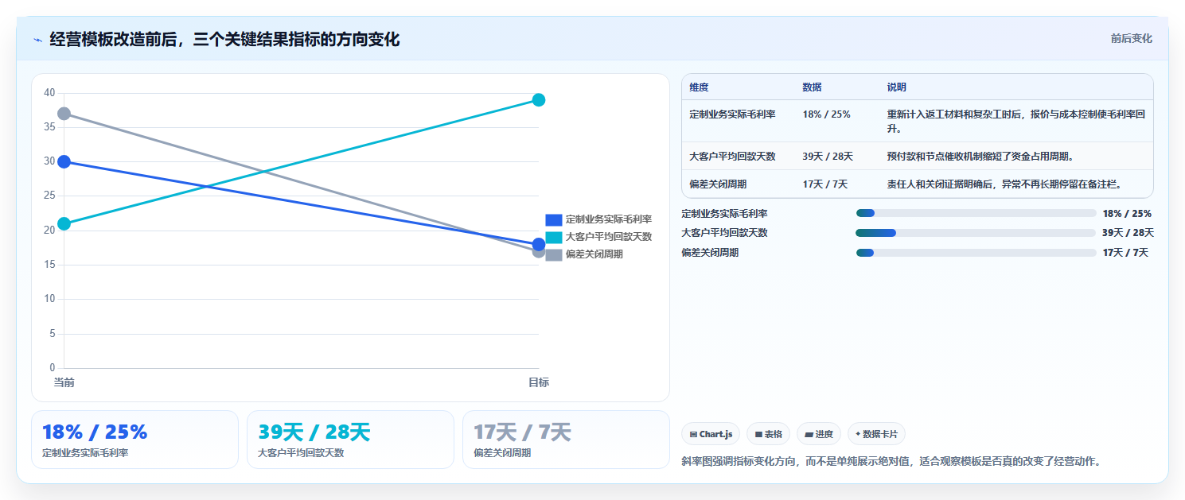Open the 39天 / 28天 stat card

tap(350, 440)
